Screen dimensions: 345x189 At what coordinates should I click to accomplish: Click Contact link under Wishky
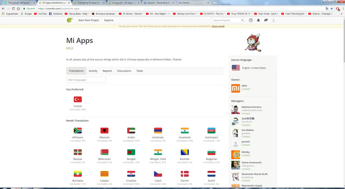(246, 155)
